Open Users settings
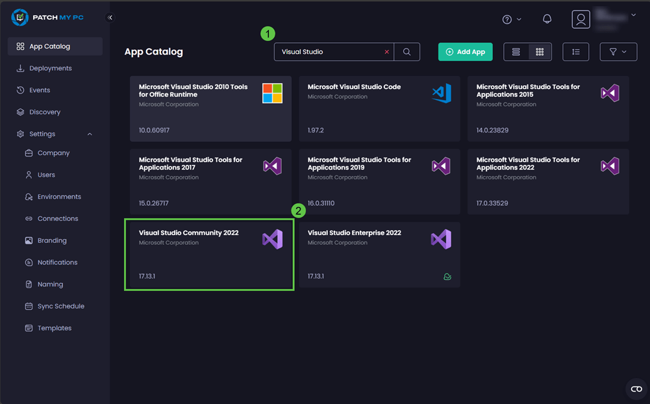650x404 pixels. pyautogui.click(x=47, y=175)
